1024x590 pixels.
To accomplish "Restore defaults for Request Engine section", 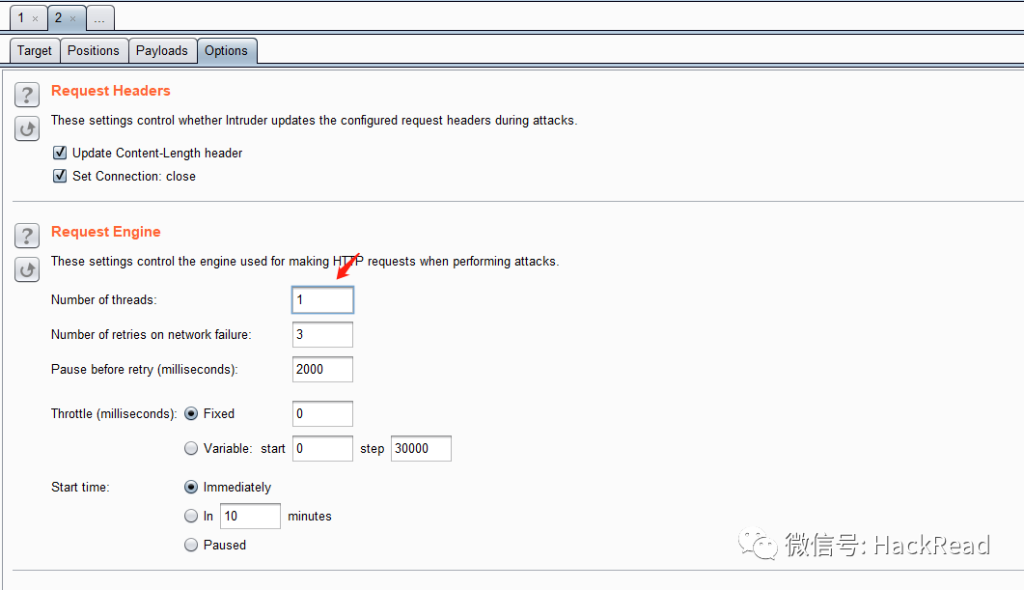I will point(27,269).
